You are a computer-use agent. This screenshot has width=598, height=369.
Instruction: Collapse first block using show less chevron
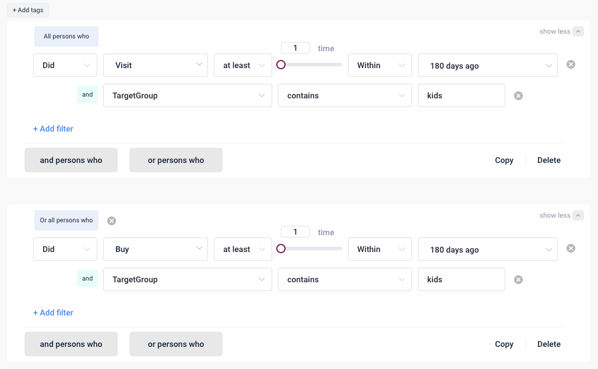click(578, 31)
